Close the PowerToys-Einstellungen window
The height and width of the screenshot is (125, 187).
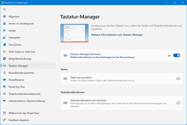182,3
